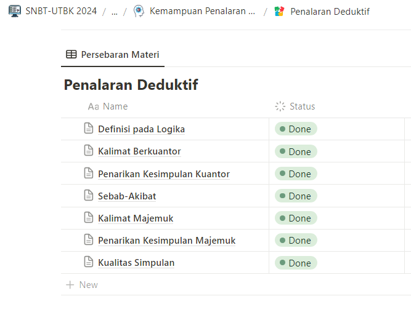This screenshot has width=411, height=328.
Task: Click the Penalaran Deduktif database title
Action: click(x=131, y=84)
